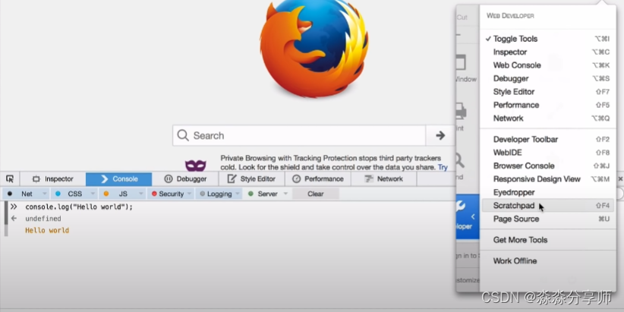Click the Developer wrench icon
The image size is (624, 312).
[461, 206]
